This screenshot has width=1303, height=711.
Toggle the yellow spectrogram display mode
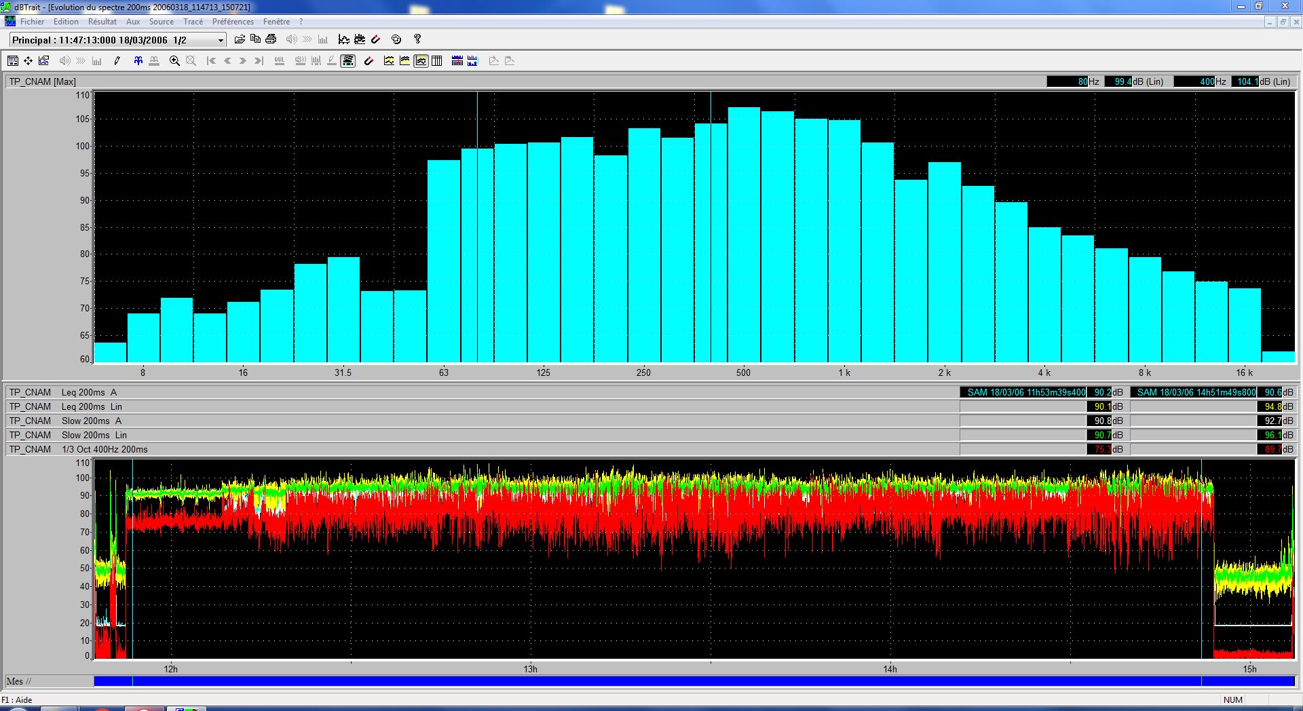388,60
